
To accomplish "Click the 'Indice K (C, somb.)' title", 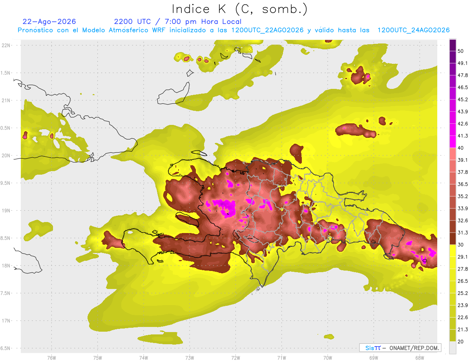I will click(240, 9).
